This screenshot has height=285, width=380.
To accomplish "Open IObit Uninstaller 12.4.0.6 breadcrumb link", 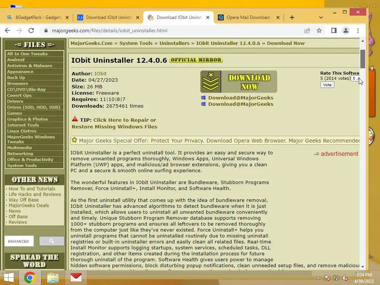I will pyautogui.click(x=228, y=43).
